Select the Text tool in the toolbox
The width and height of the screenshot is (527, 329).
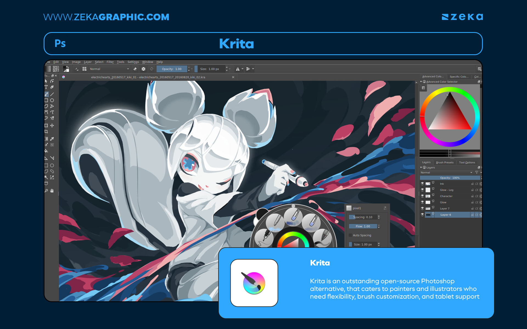click(x=46, y=87)
